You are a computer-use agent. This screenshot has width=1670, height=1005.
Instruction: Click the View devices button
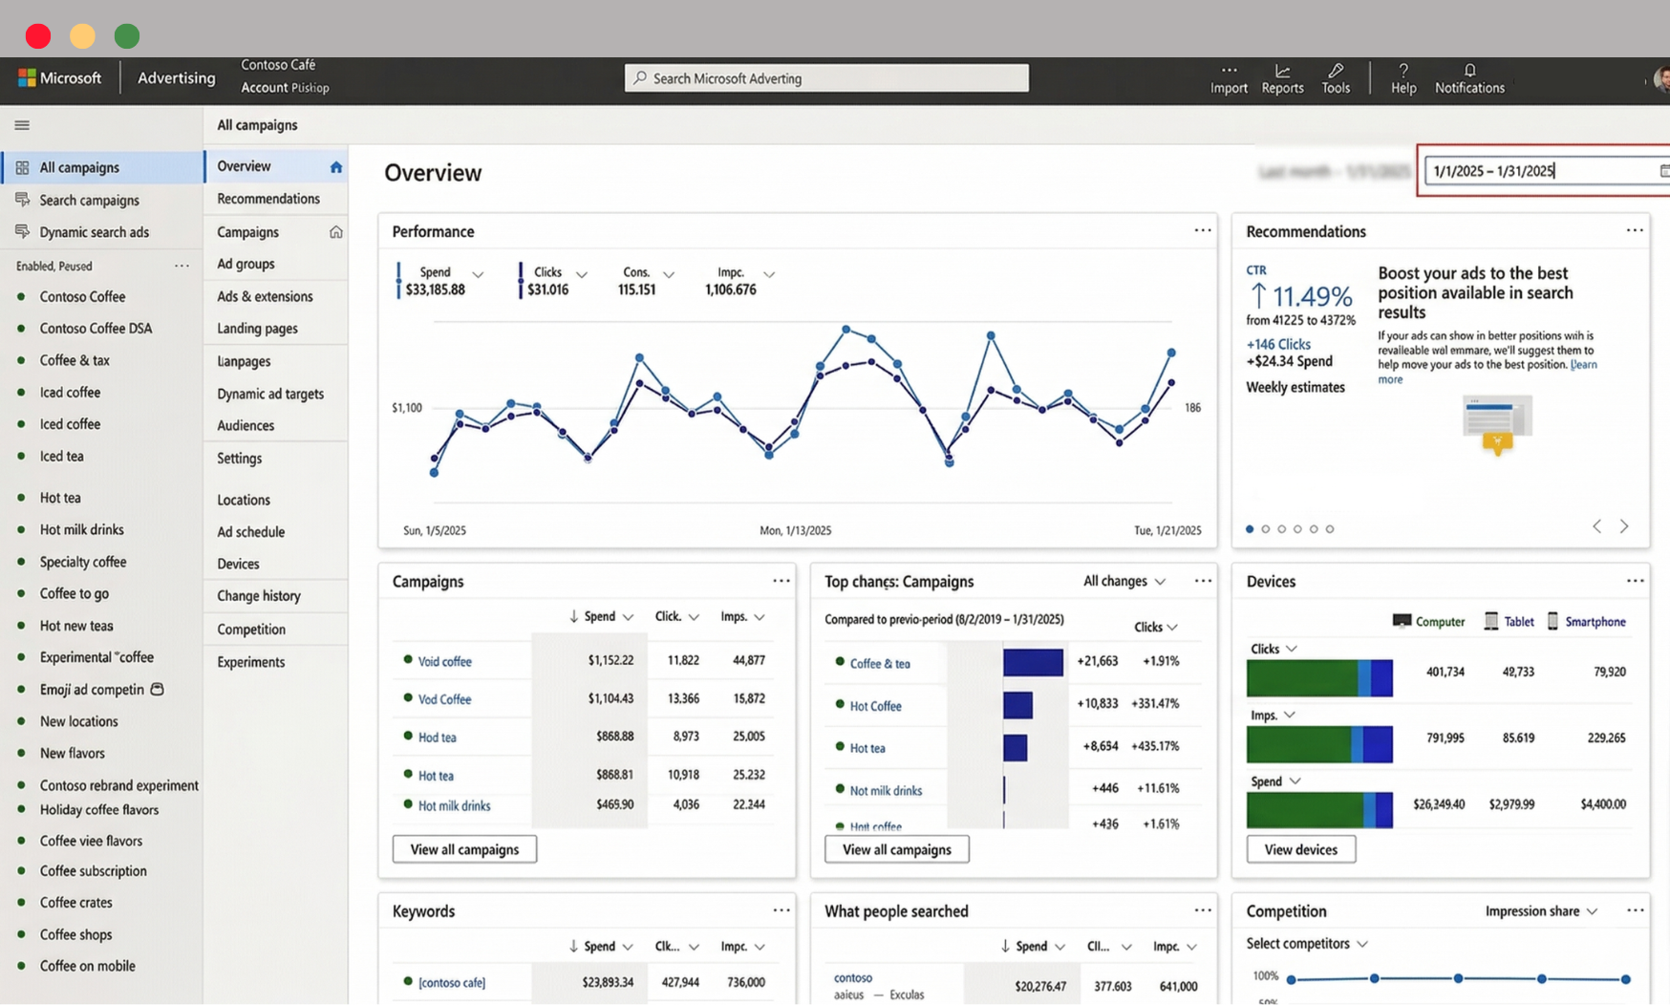[1300, 849]
